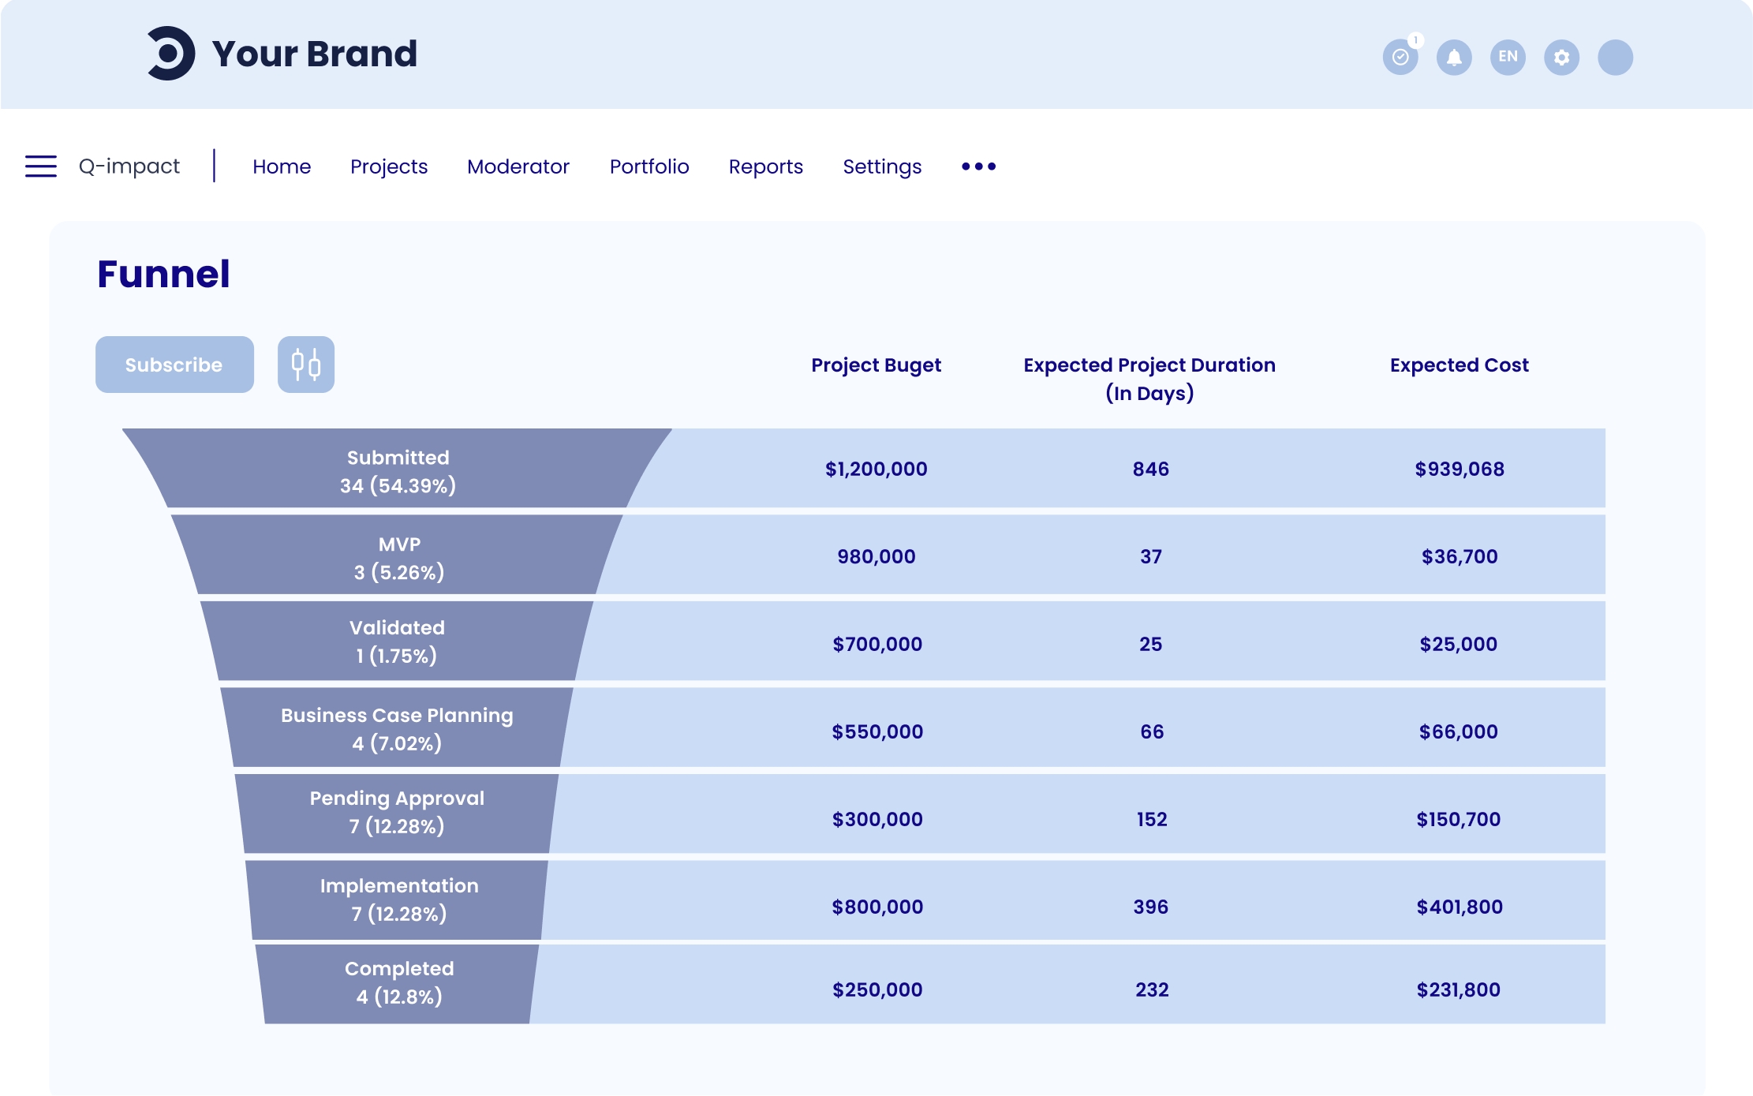Select the Submitted funnel stage

click(398, 470)
